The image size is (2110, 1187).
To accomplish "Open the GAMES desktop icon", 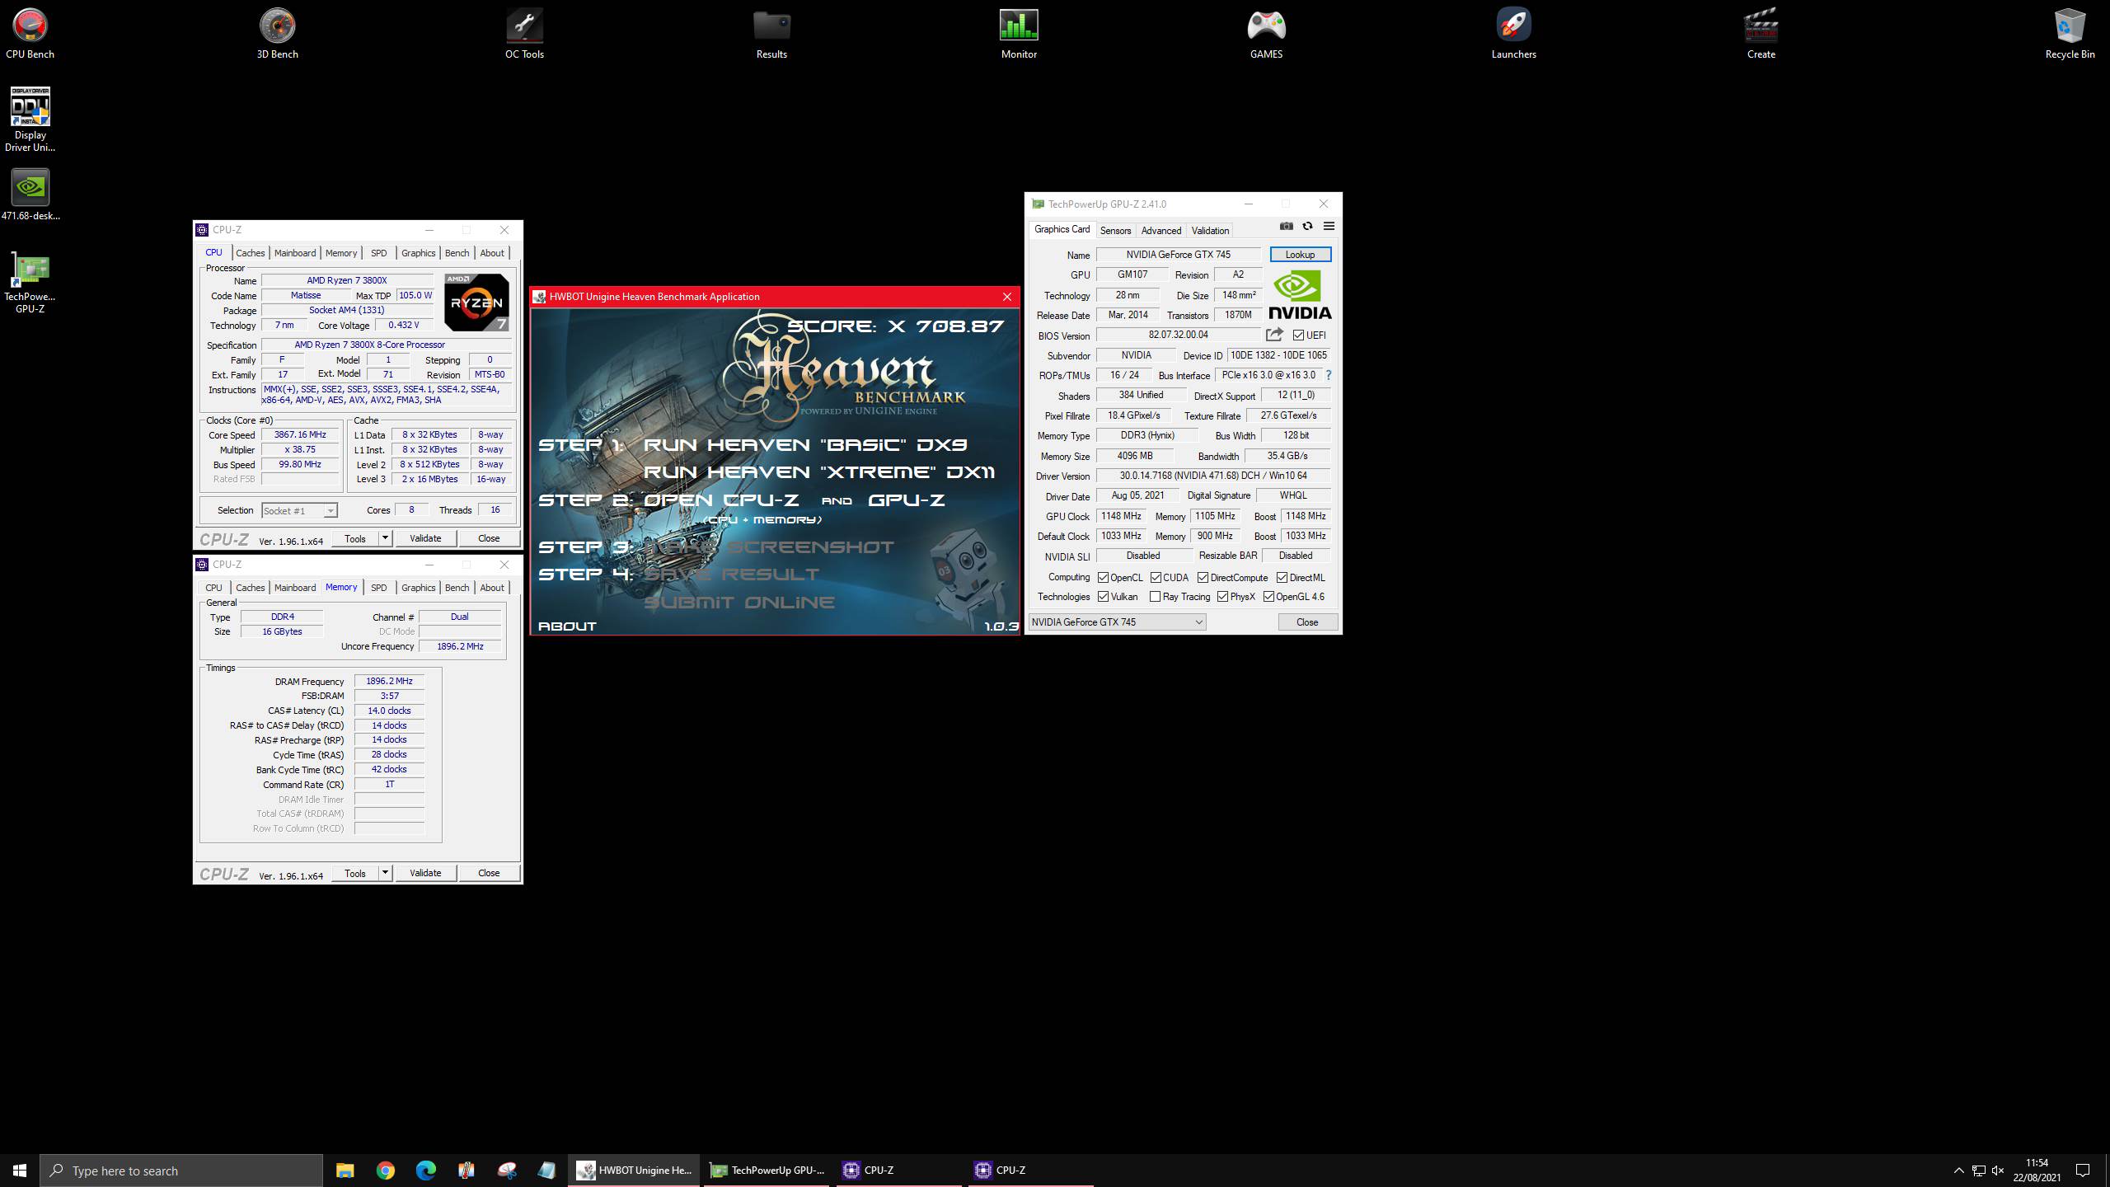I will 1266,34.
